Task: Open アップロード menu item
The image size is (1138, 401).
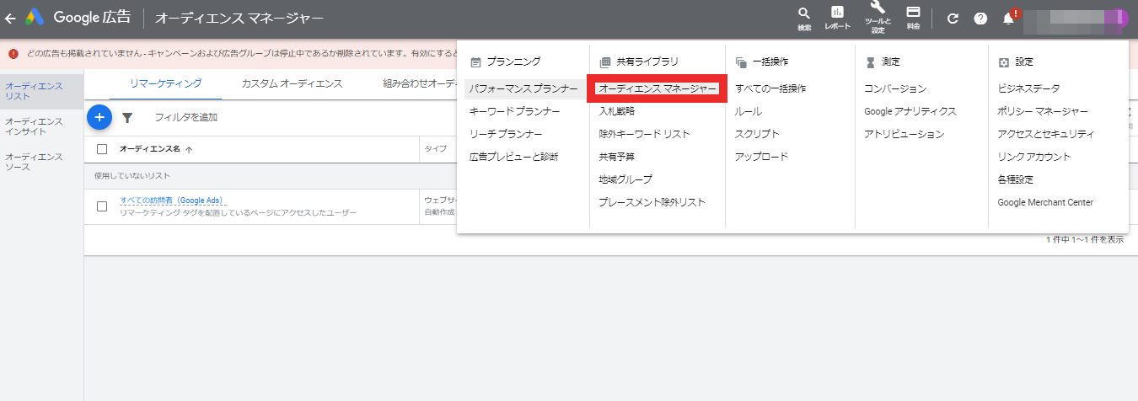Action: click(762, 157)
